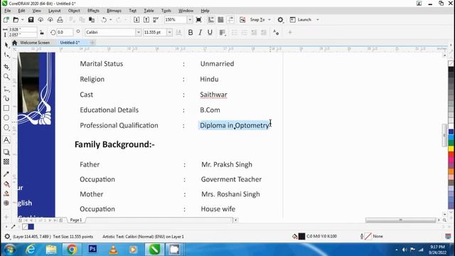Click the rotation angle input field
The width and height of the screenshot is (455, 256).
click(65, 33)
